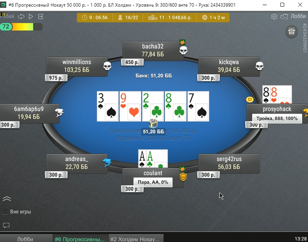This screenshot has width=308, height=242.
Task: Click the time bank progress bar showing 72
Action: [x=21, y=27]
